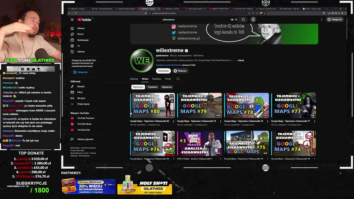
Task: Open YouTube settings three-dot menu
Action: tap(322, 20)
